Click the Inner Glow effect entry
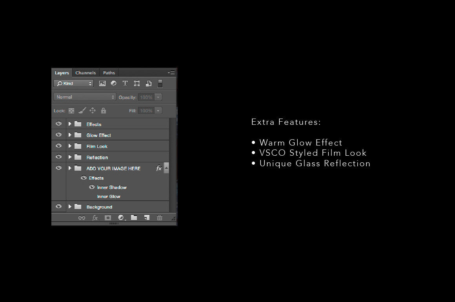Image resolution: width=455 pixels, height=302 pixels. pos(109,196)
